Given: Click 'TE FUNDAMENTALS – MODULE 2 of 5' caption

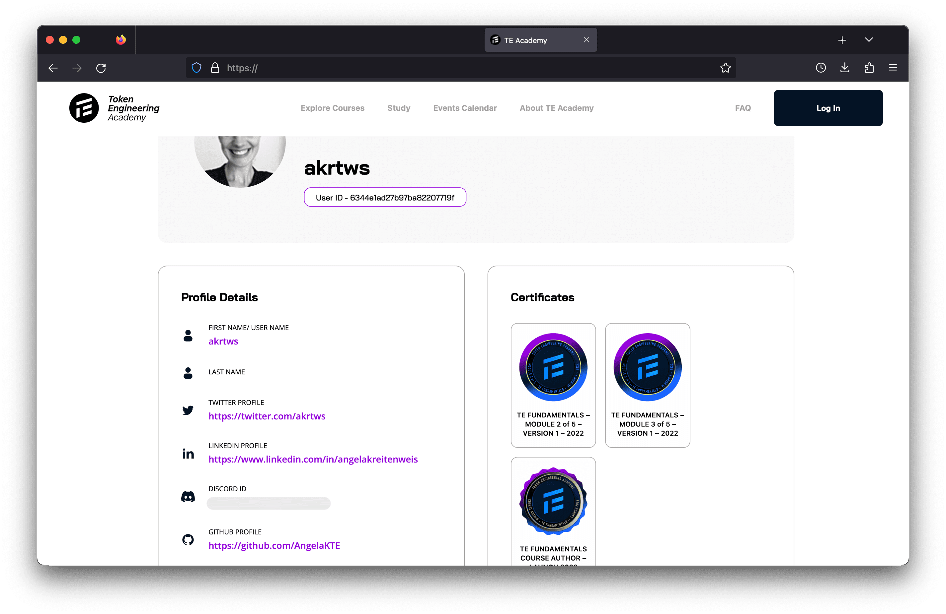Looking at the screenshot, I should 553,424.
